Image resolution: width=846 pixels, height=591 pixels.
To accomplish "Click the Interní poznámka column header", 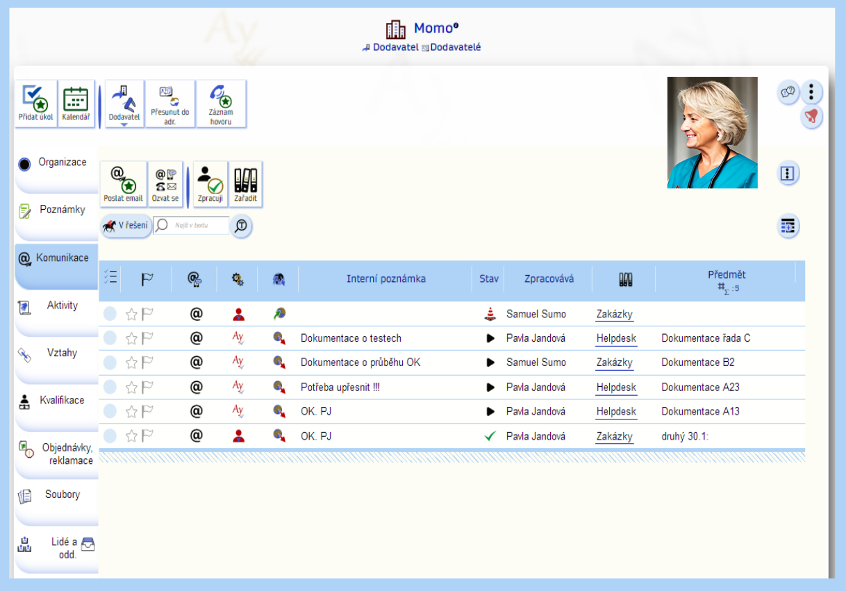I will (386, 279).
